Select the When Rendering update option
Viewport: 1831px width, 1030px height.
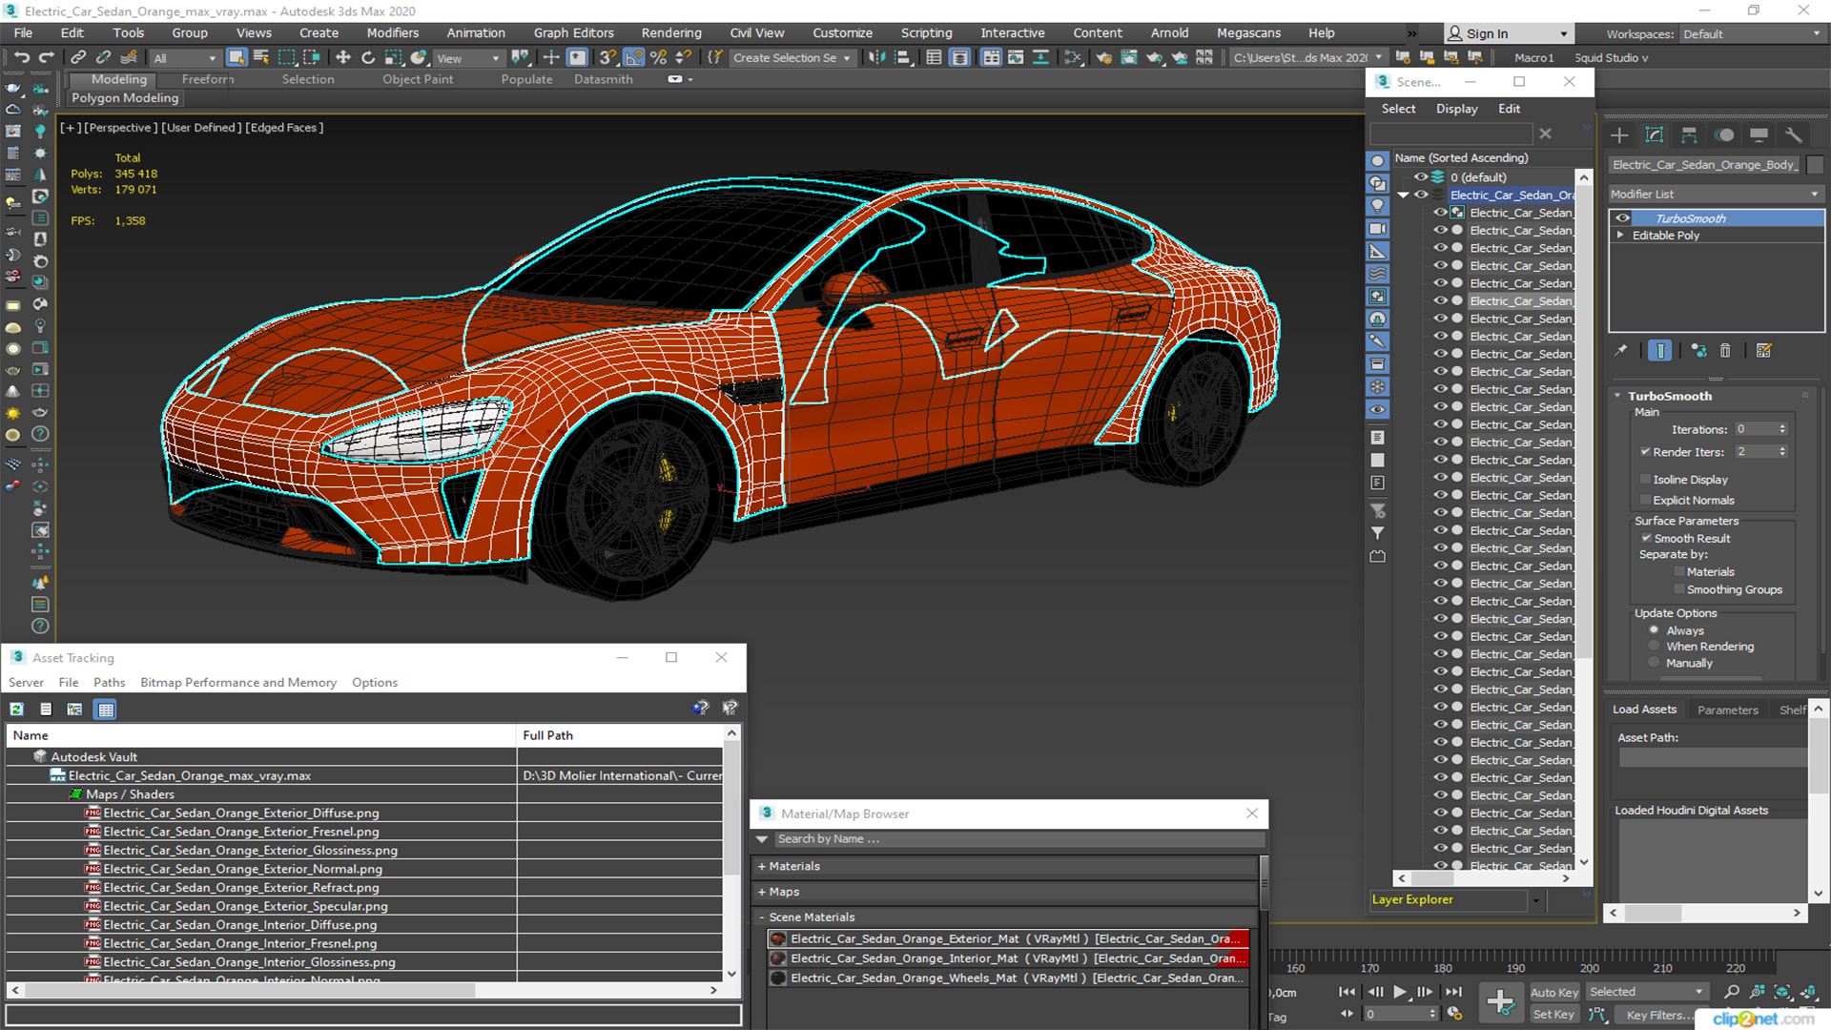click(x=1654, y=646)
